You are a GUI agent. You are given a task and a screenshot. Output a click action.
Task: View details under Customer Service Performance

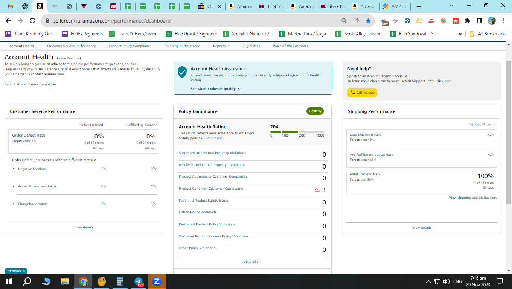click(x=84, y=227)
